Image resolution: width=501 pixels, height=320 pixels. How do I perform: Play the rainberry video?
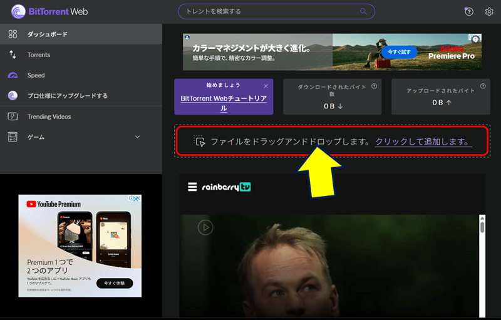tap(205, 227)
